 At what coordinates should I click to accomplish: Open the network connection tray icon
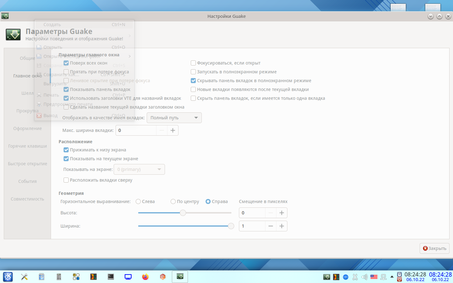click(x=383, y=277)
